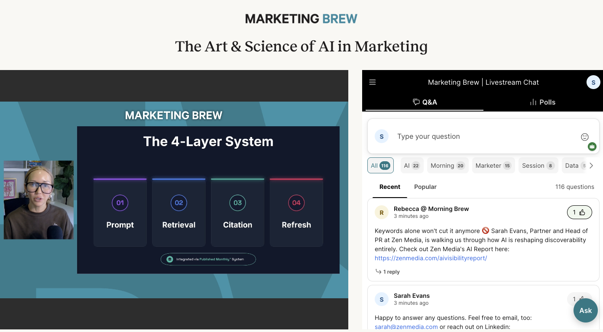Image resolution: width=603 pixels, height=332 pixels.
Task: Expand more filter chips with the right chevron
Action: point(591,165)
